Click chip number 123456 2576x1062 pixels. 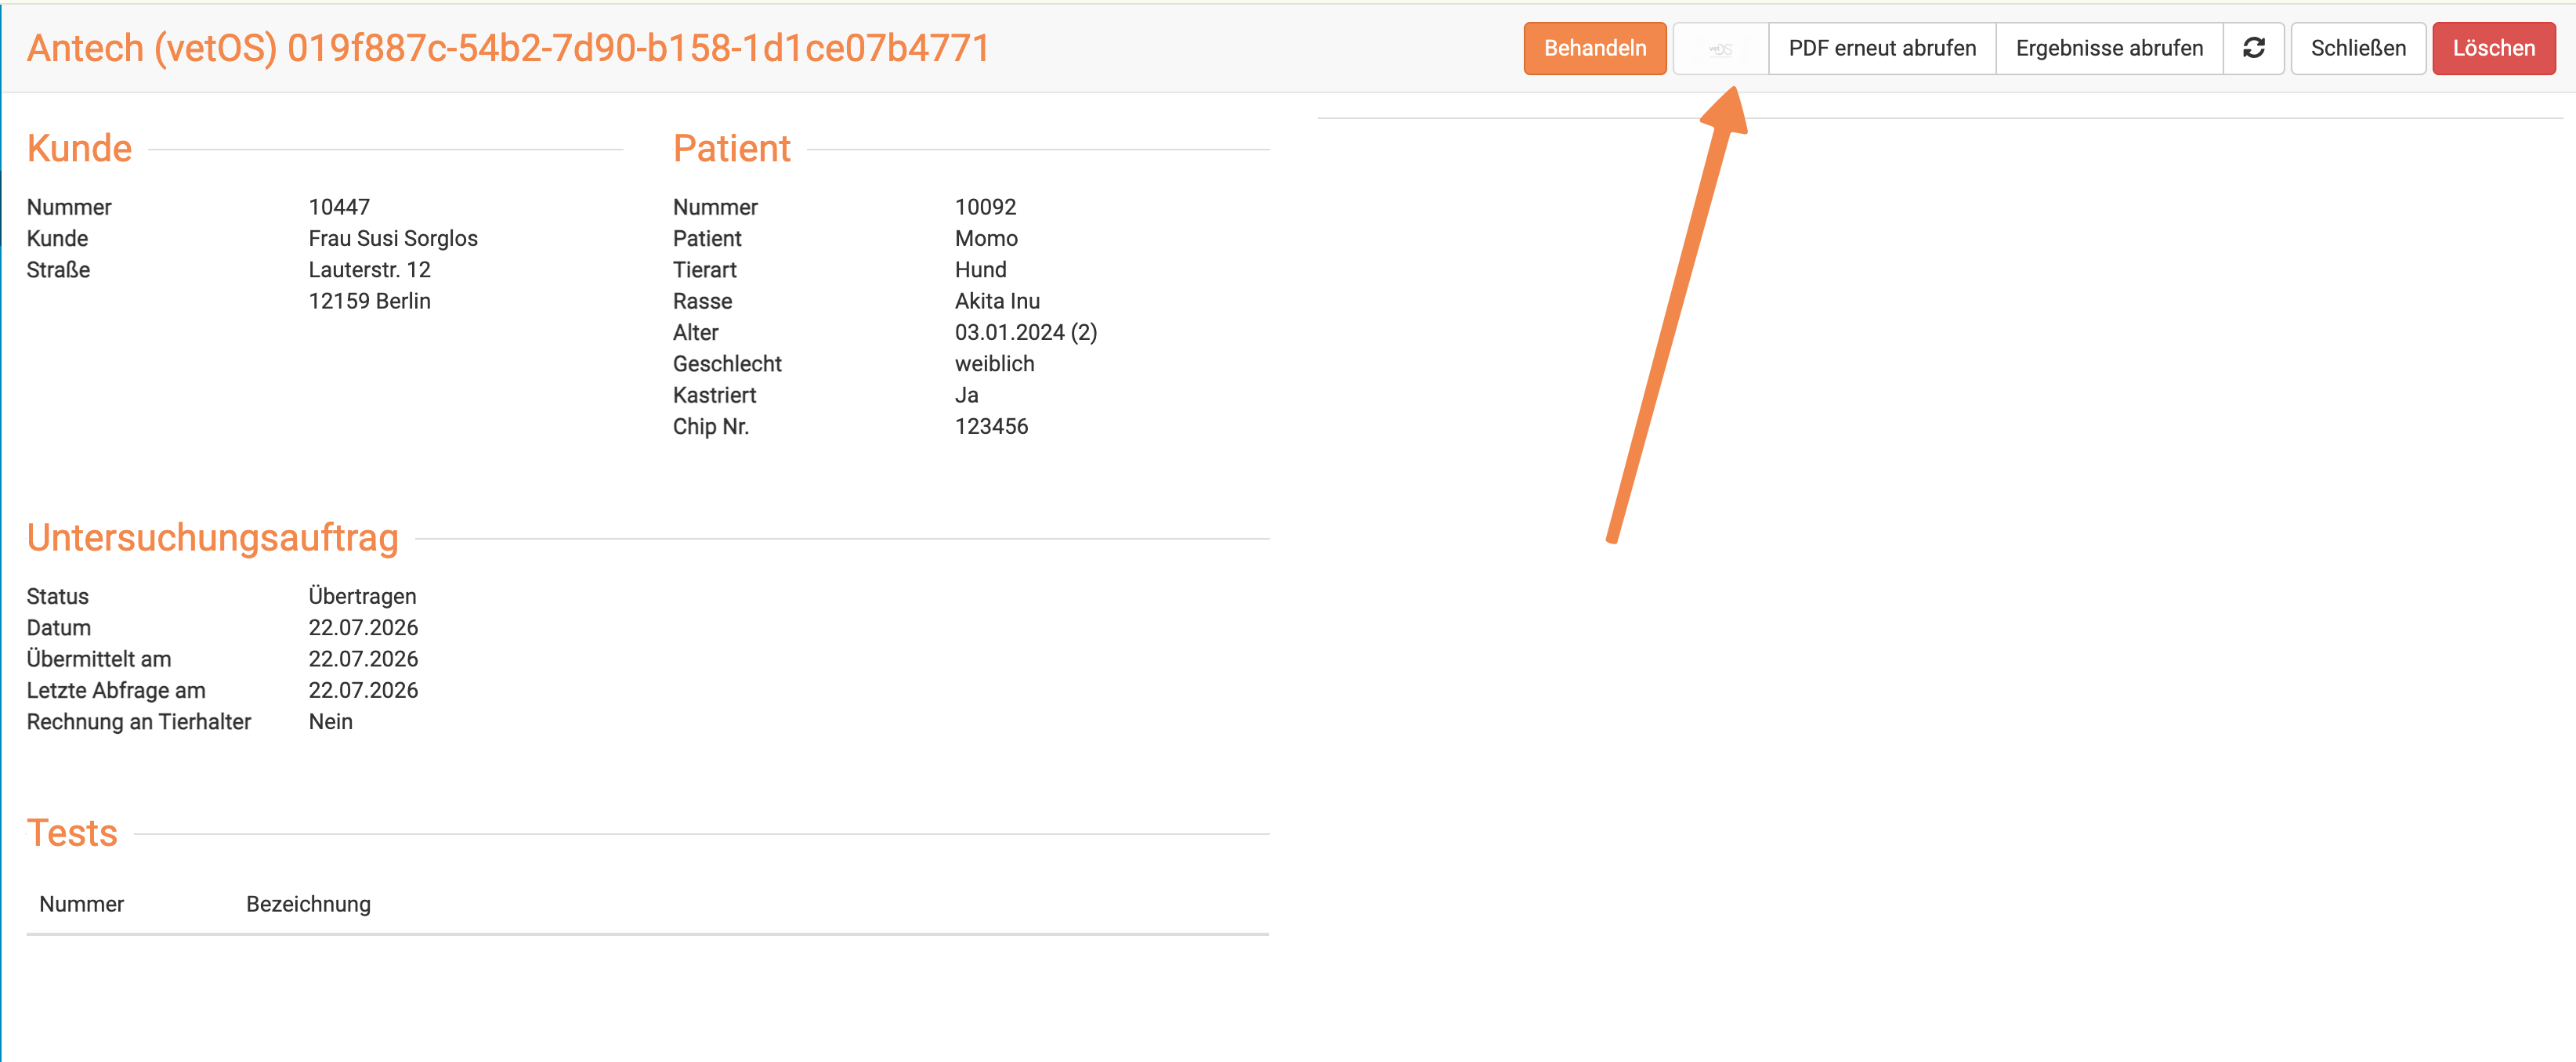[991, 426]
